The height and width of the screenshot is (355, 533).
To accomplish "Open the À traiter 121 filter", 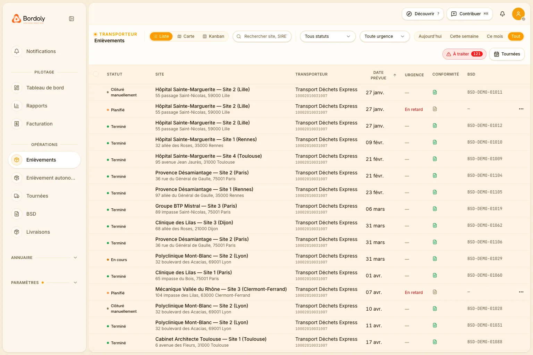I will (465, 54).
